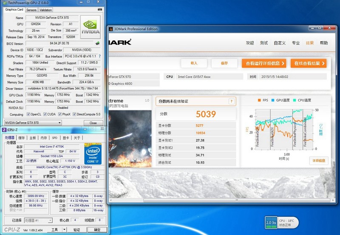Click the GPU-Z title bar icon
Viewport: 340px width, 235px height.
coord(5,3)
